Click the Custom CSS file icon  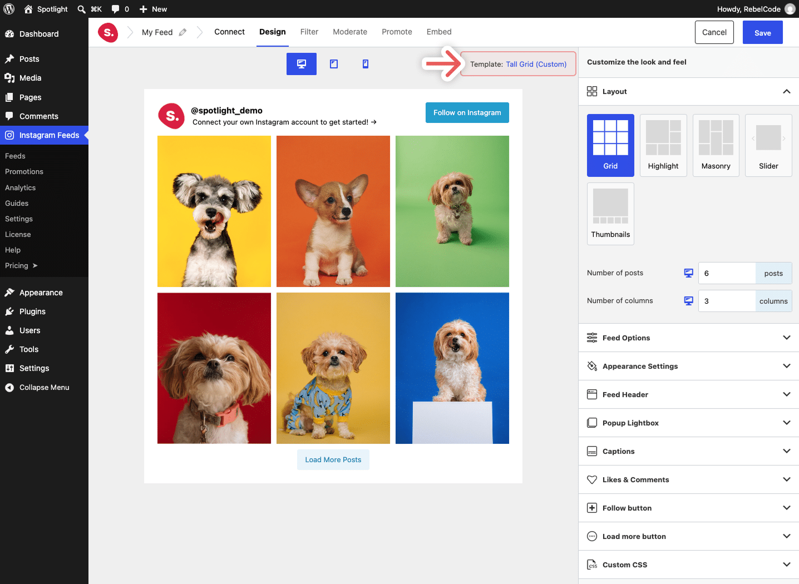pos(592,565)
